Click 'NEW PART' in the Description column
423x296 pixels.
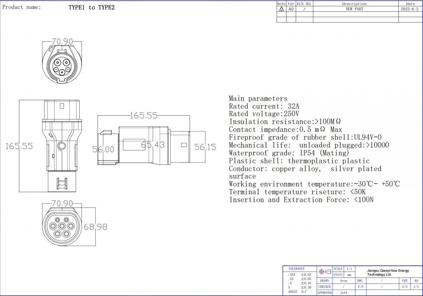click(354, 9)
